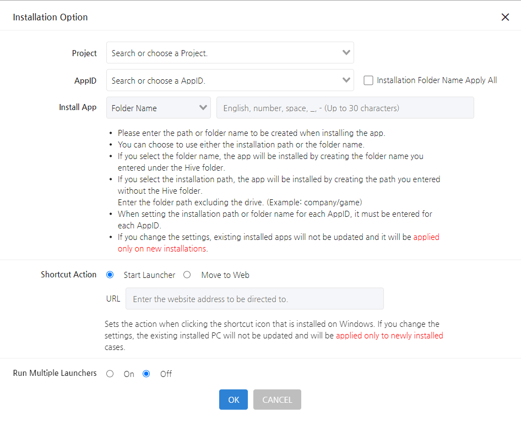Open the AppID dropdown
Image resolution: width=521 pixels, height=421 pixels.
coord(230,80)
